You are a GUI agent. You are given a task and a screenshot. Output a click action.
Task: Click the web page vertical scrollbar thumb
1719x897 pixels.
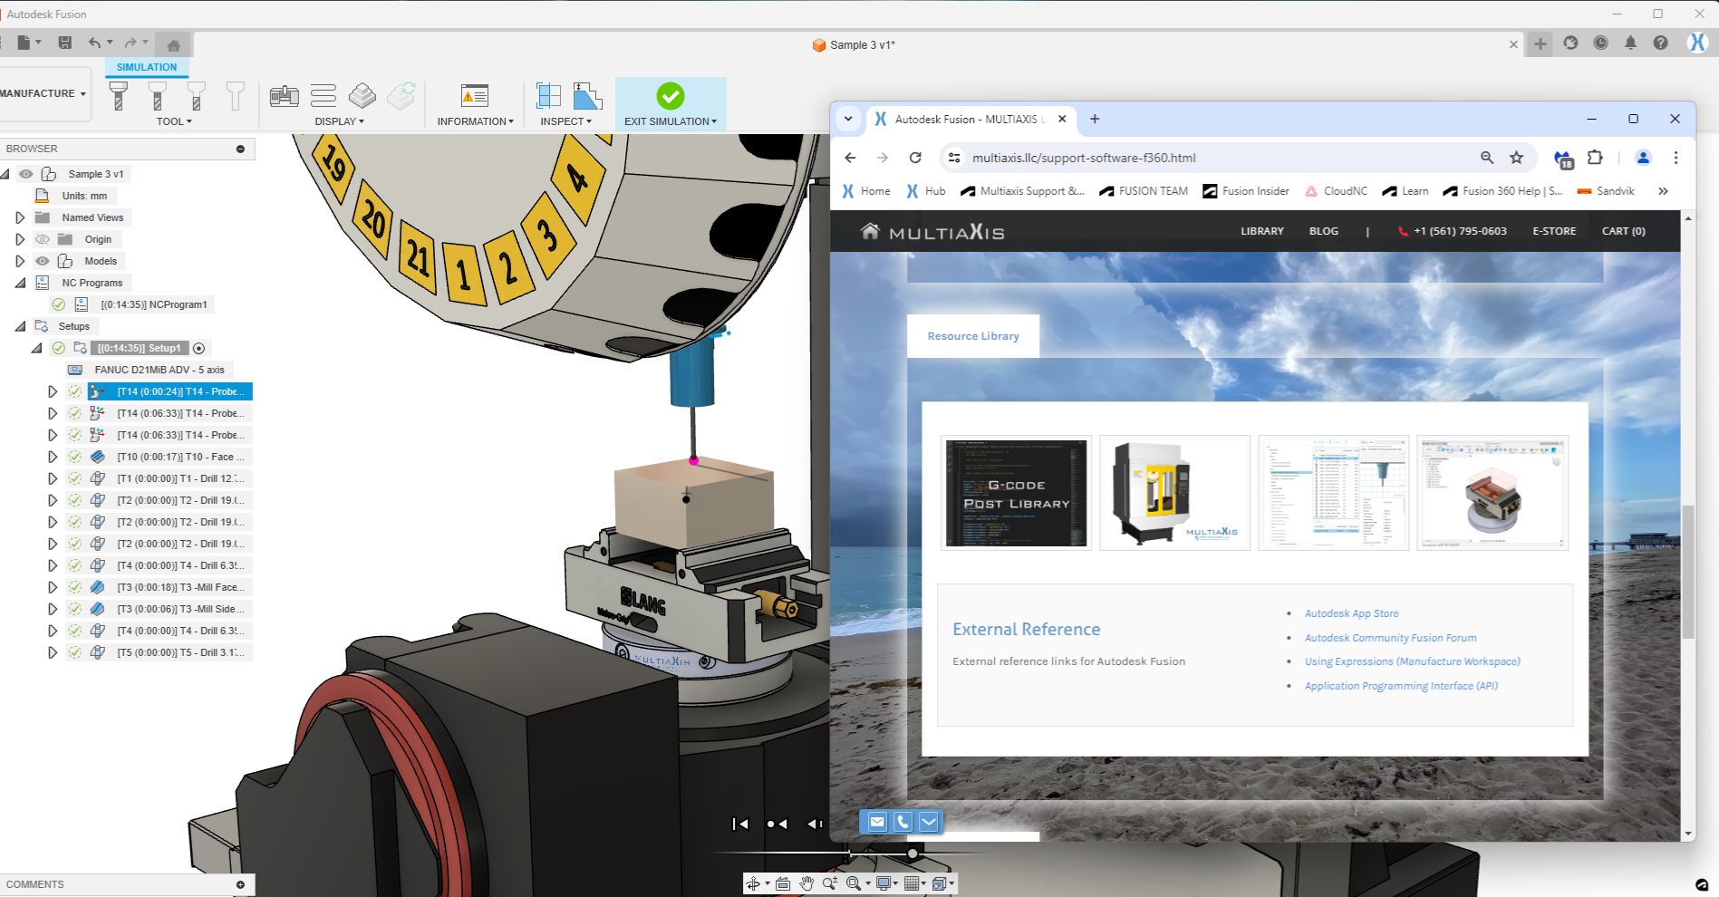tap(1687, 572)
